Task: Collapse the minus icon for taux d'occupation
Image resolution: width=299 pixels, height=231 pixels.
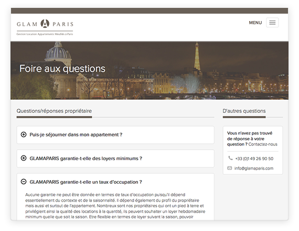Action: (x=24, y=182)
